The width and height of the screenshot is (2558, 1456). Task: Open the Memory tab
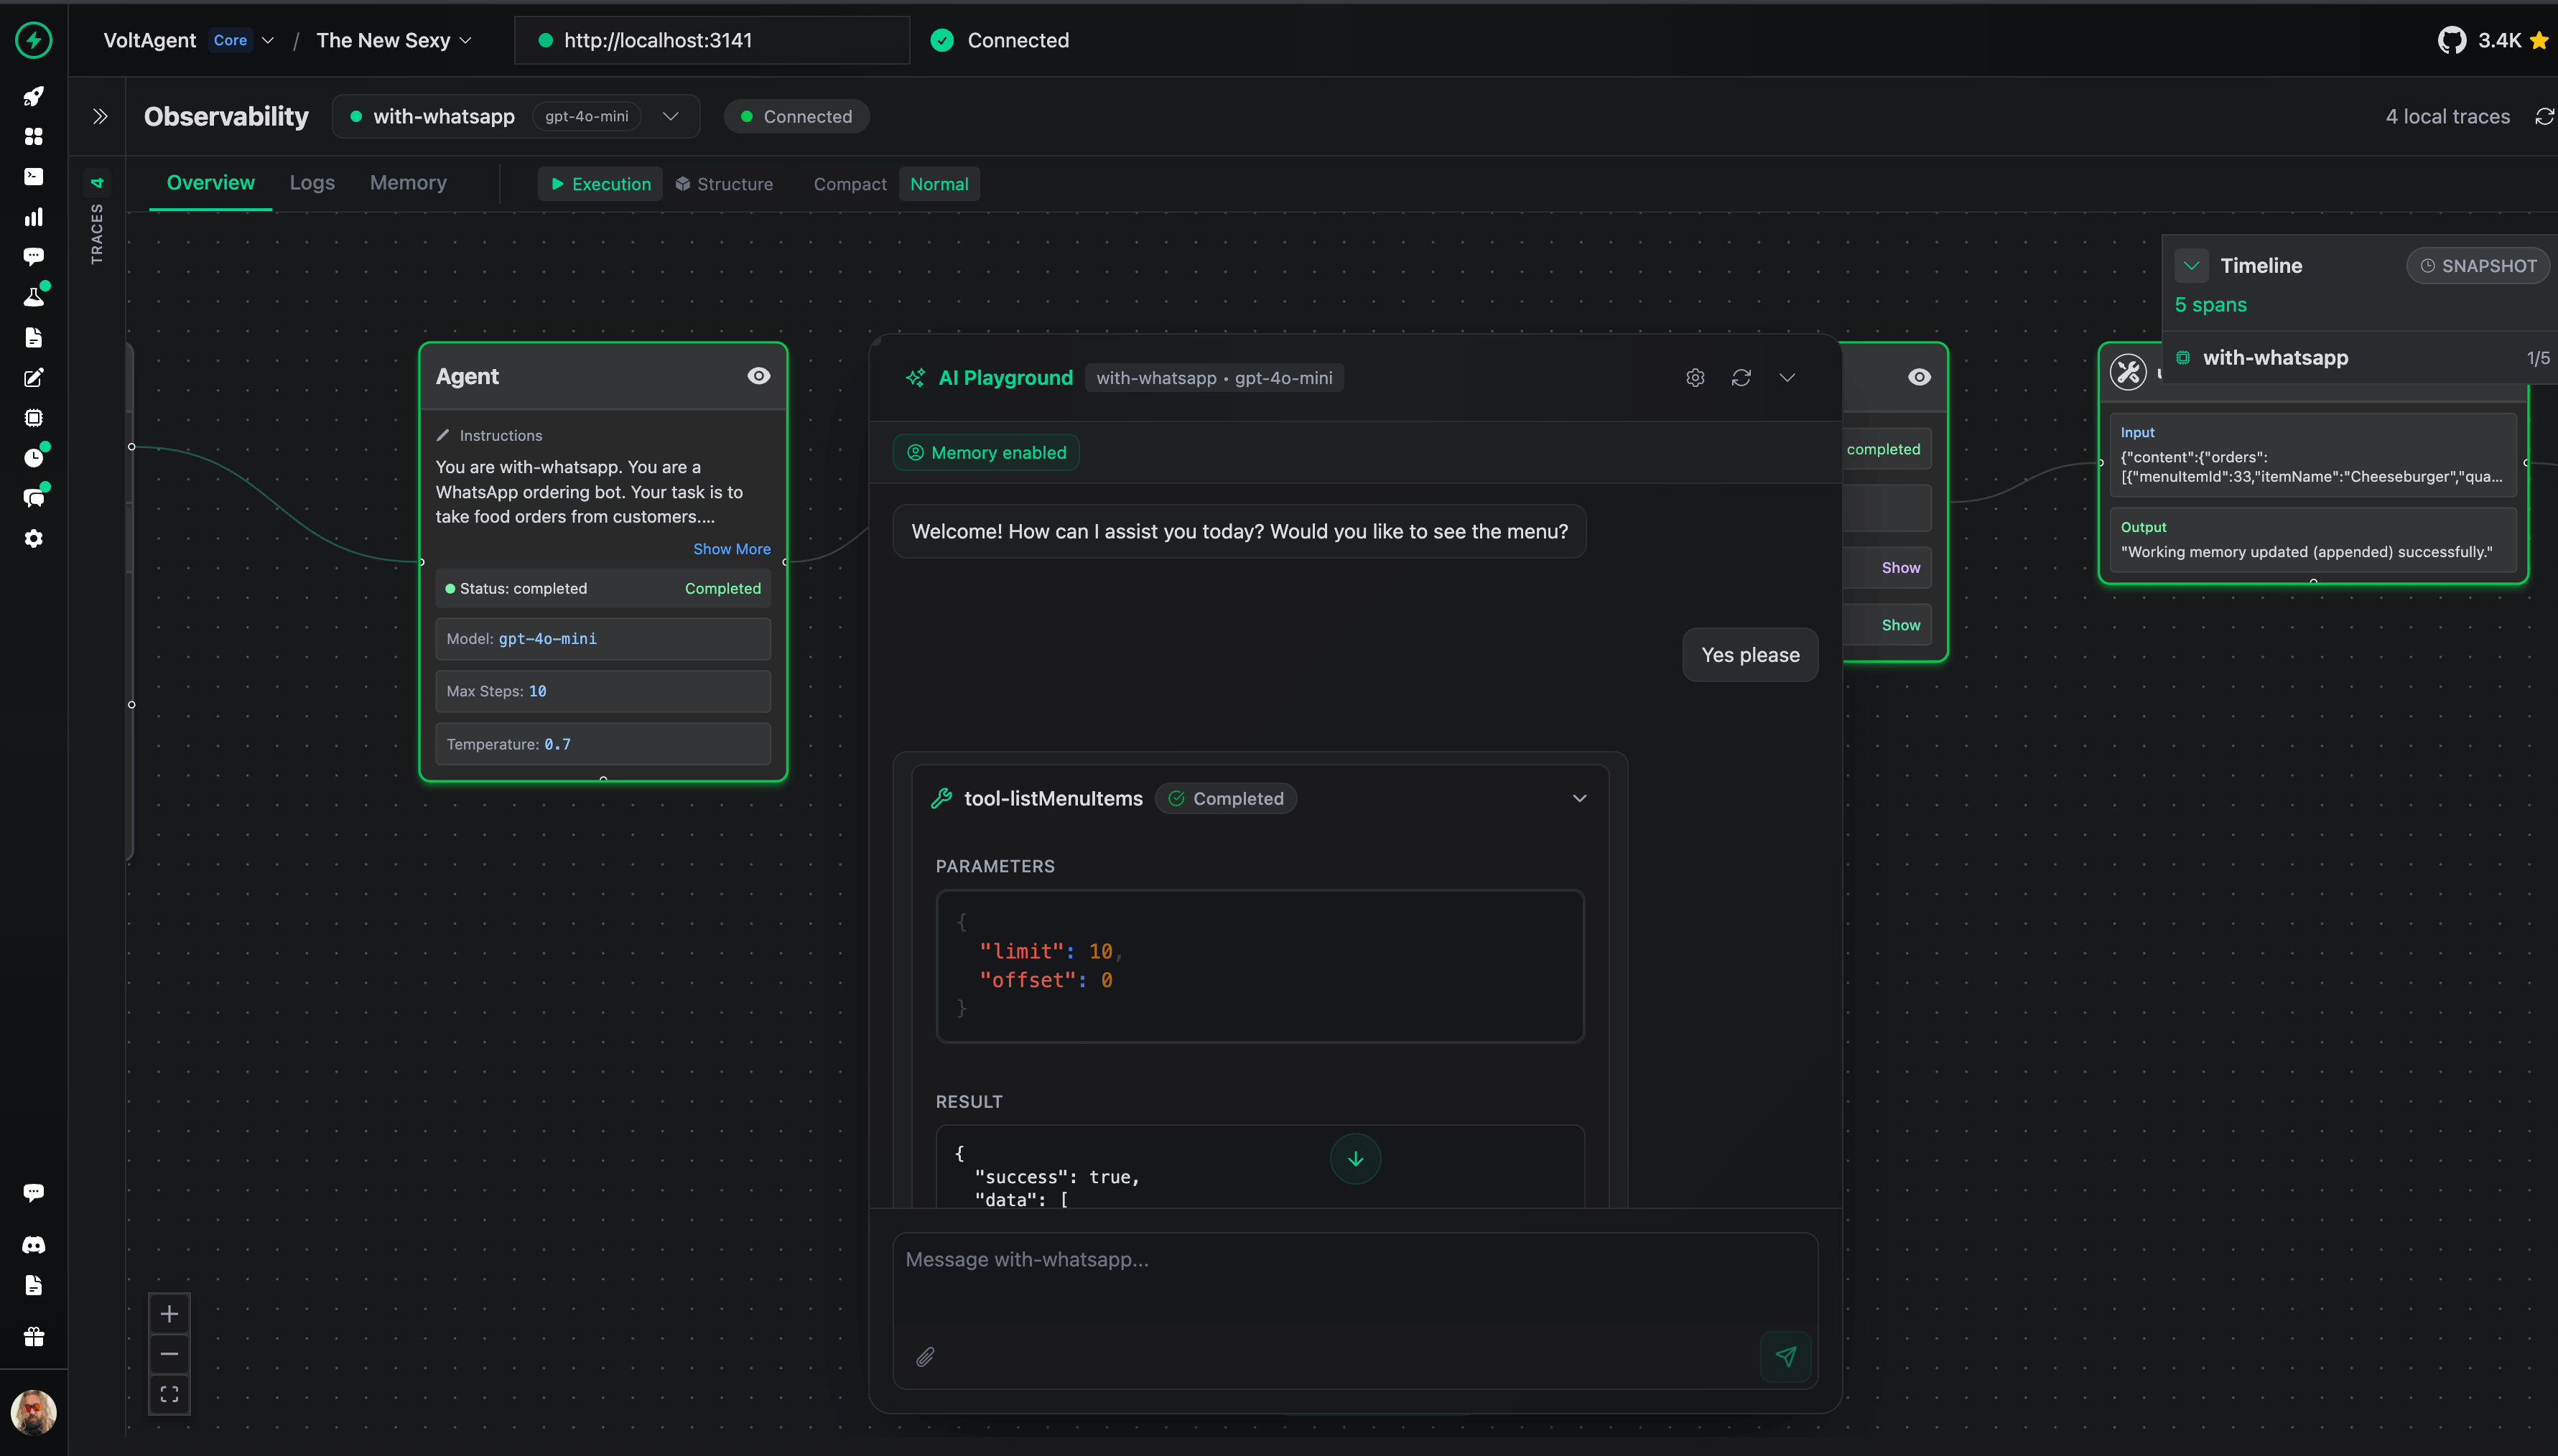tap(408, 183)
